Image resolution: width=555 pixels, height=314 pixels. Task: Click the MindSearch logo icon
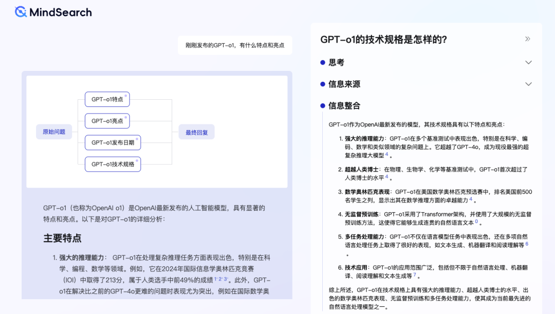tap(21, 12)
